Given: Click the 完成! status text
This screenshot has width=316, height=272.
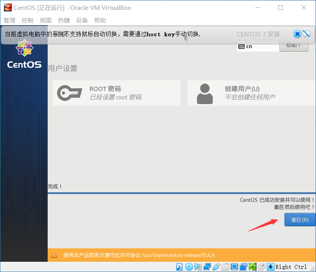Looking at the screenshot, I should [55, 186].
